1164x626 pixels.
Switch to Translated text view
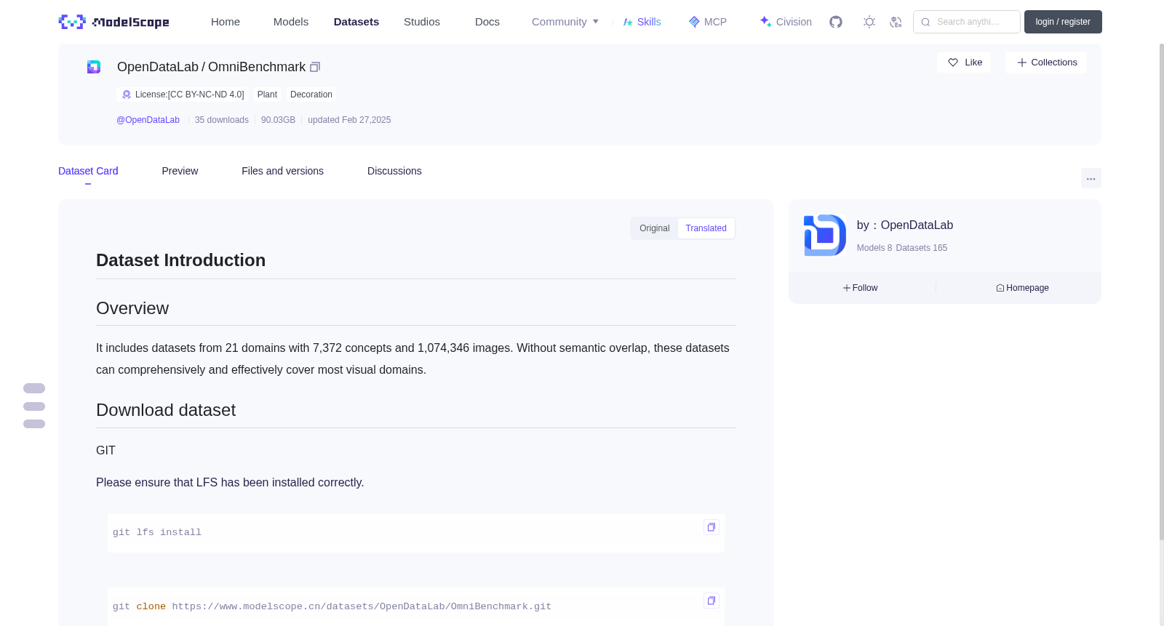pyautogui.click(x=706, y=228)
